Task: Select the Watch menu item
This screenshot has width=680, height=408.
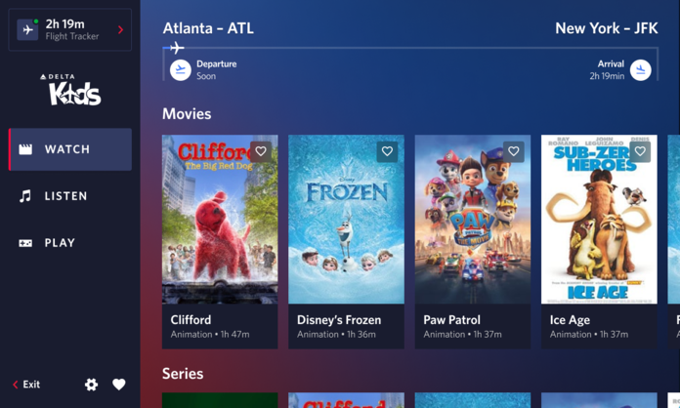Action: (70, 149)
